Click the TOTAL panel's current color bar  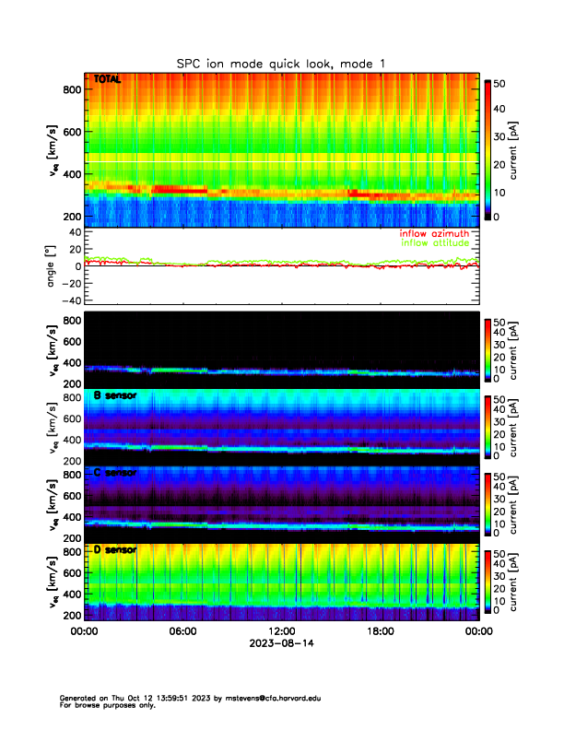488,149
